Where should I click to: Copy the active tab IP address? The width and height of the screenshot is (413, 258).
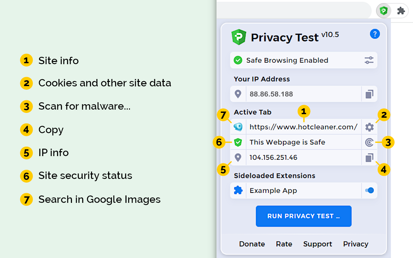click(x=369, y=158)
